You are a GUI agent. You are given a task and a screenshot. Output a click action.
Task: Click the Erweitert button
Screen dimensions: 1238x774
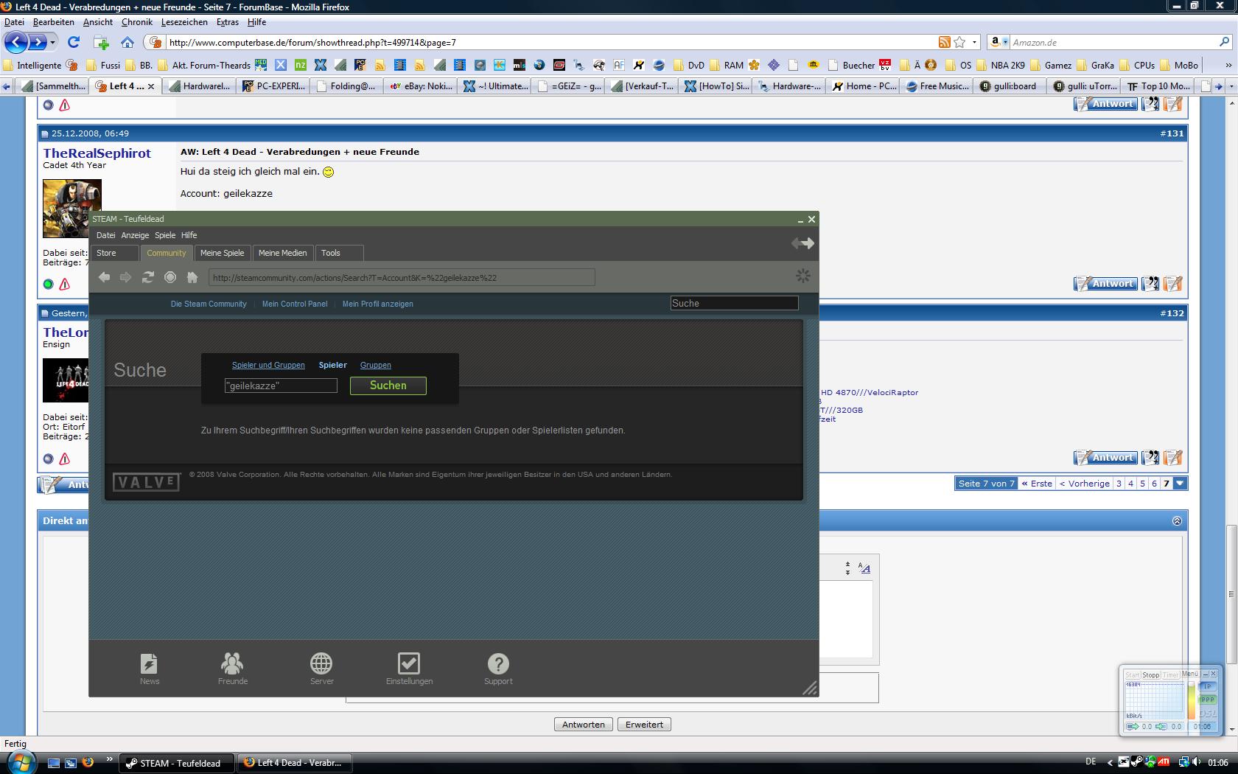[x=644, y=725]
